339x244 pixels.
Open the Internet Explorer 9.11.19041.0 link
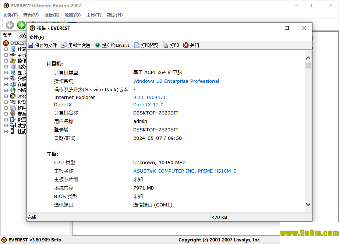click(x=149, y=98)
